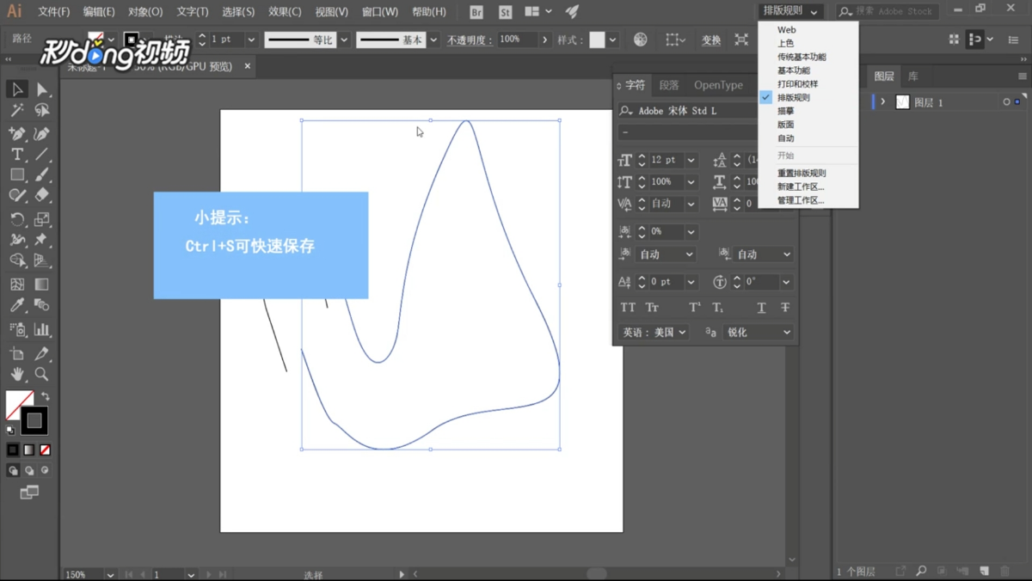Select the Pen tool

pos(17,134)
